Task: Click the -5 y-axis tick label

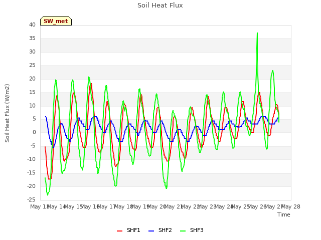Action: click(x=33, y=145)
